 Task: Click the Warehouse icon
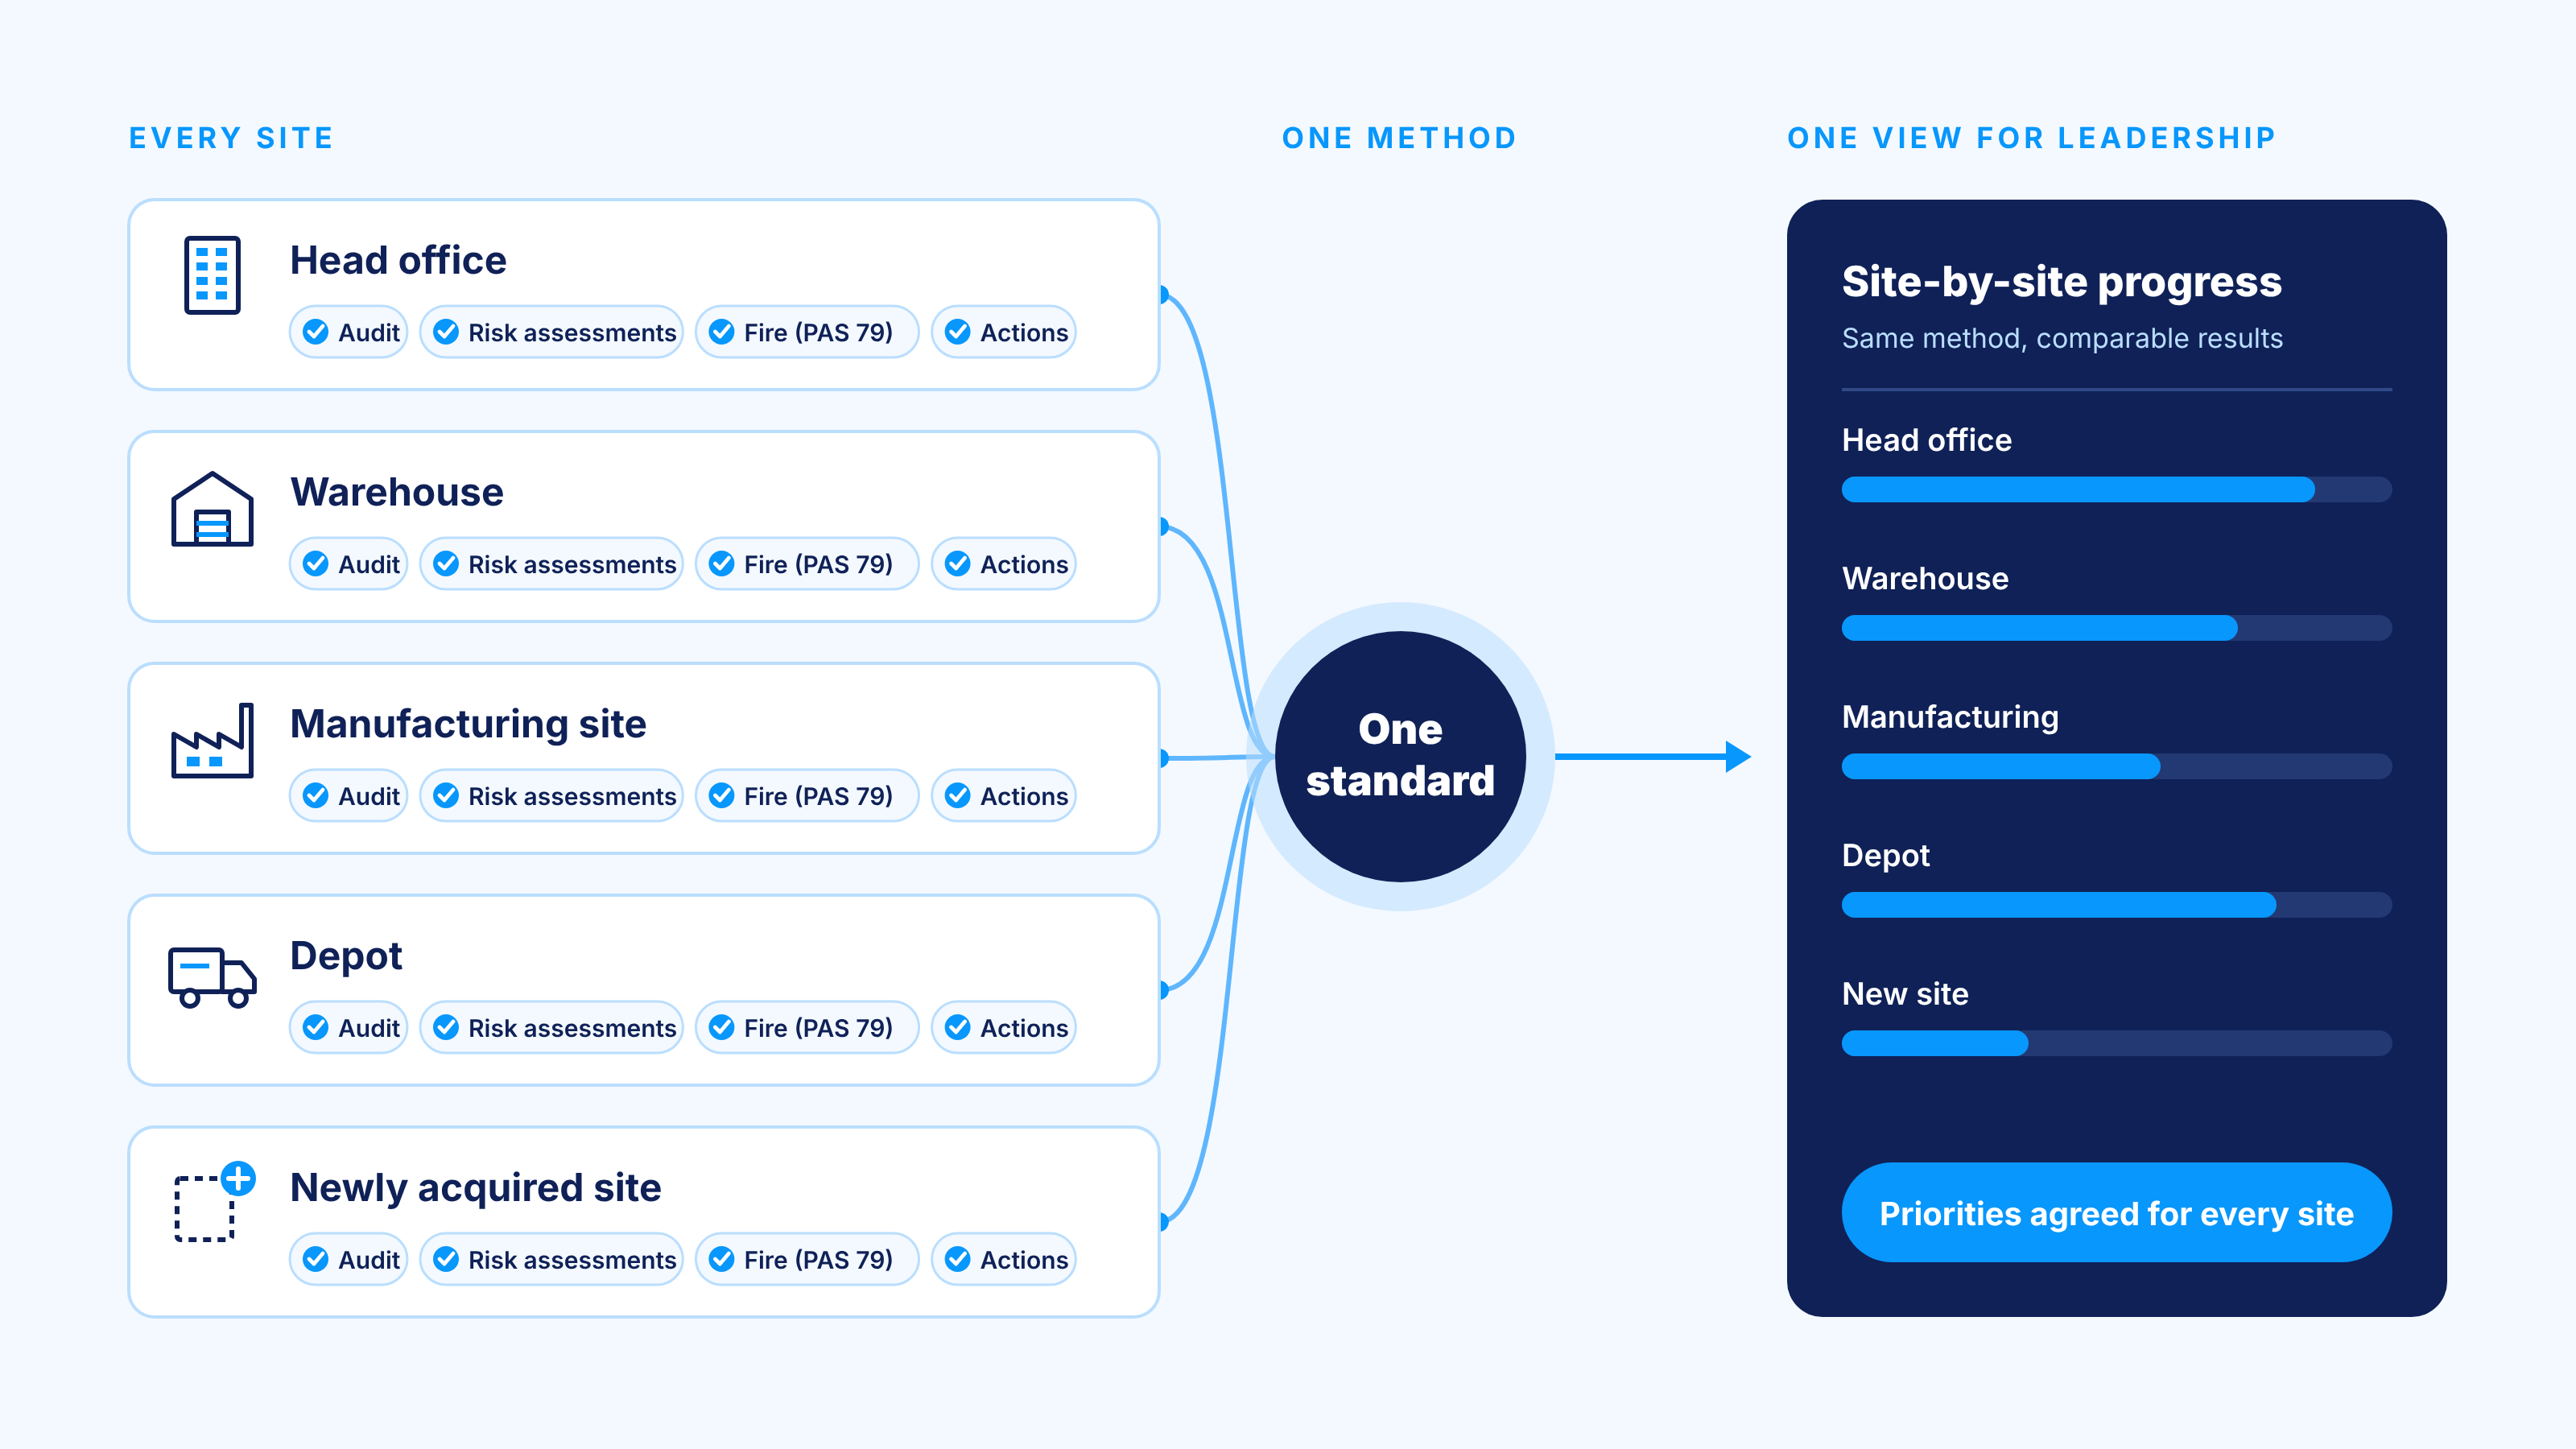coord(212,509)
